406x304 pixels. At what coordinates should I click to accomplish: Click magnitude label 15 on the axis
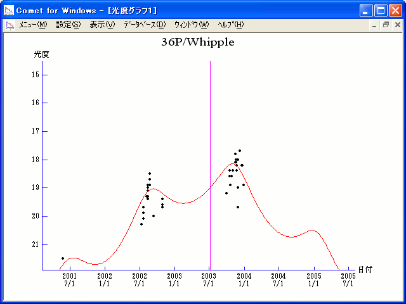coord(36,75)
